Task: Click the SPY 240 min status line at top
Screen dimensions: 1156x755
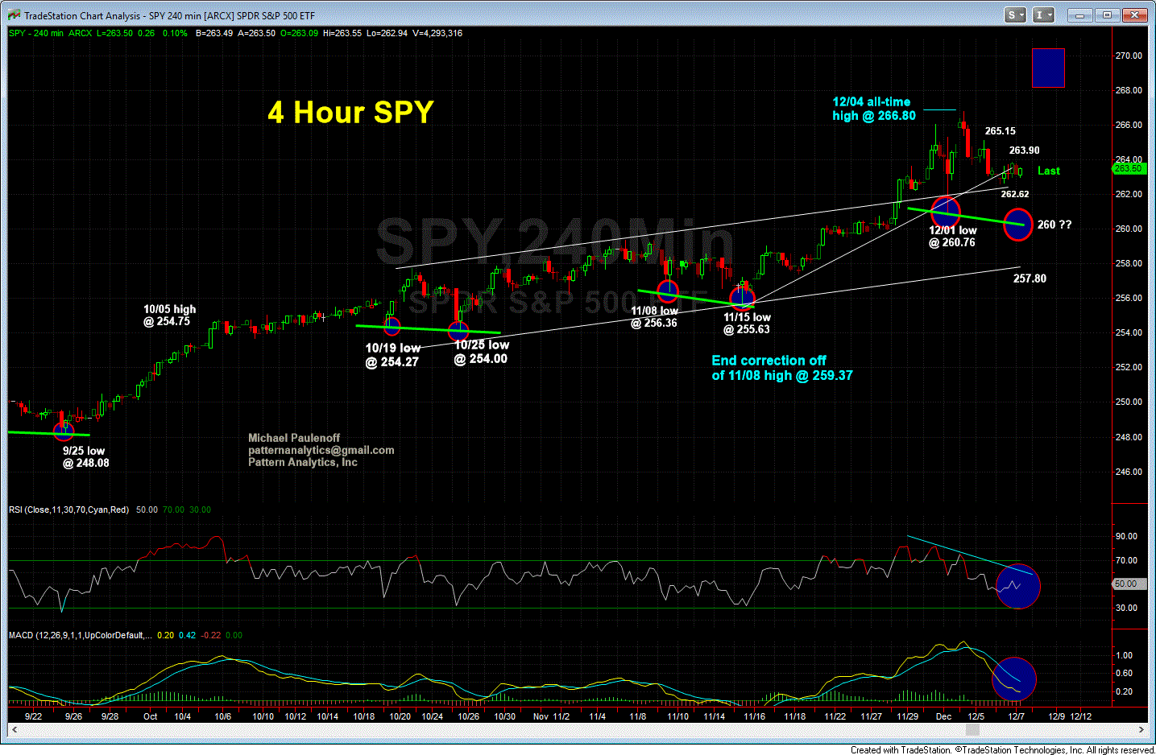Action: pos(235,33)
